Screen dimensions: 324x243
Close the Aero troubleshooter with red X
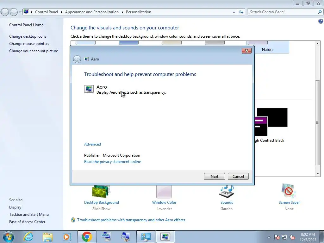point(246,51)
